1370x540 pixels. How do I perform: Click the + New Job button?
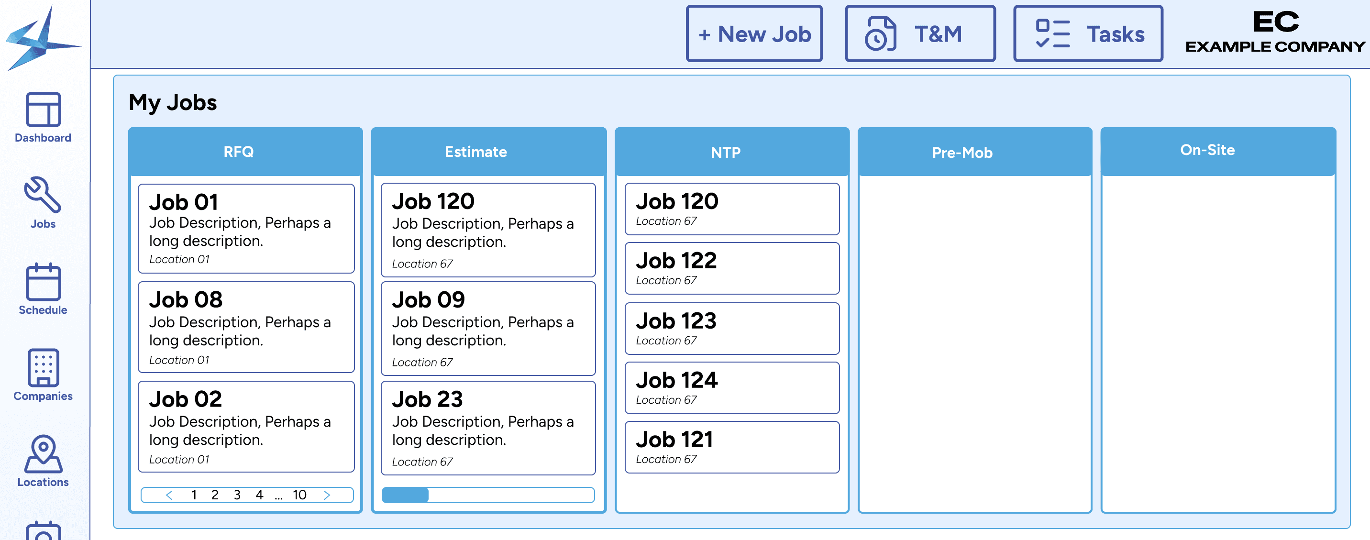coord(754,34)
